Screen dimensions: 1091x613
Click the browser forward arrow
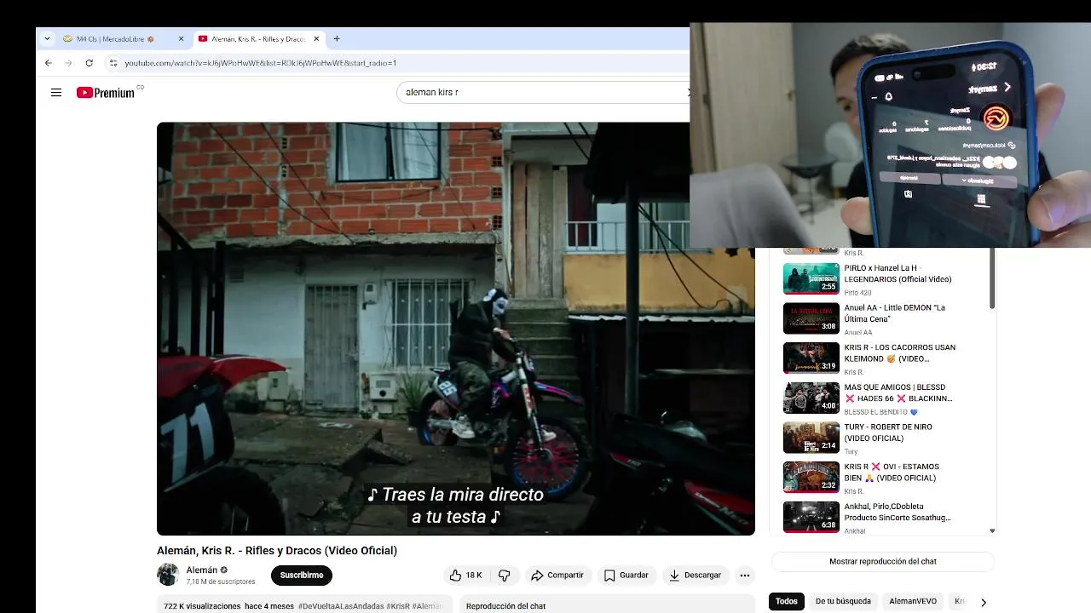(x=69, y=63)
